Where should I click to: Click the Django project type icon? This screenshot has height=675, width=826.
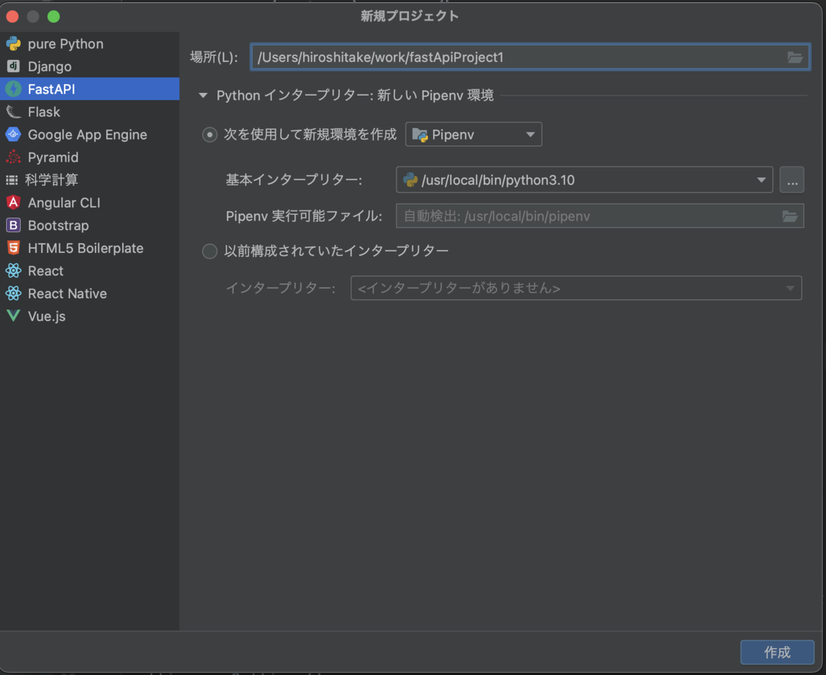pos(13,67)
